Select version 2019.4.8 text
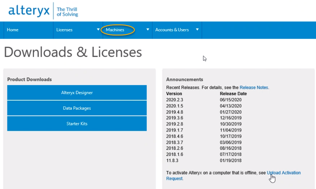Screen dimensions: 316x189 pyautogui.click(x=175, y=112)
